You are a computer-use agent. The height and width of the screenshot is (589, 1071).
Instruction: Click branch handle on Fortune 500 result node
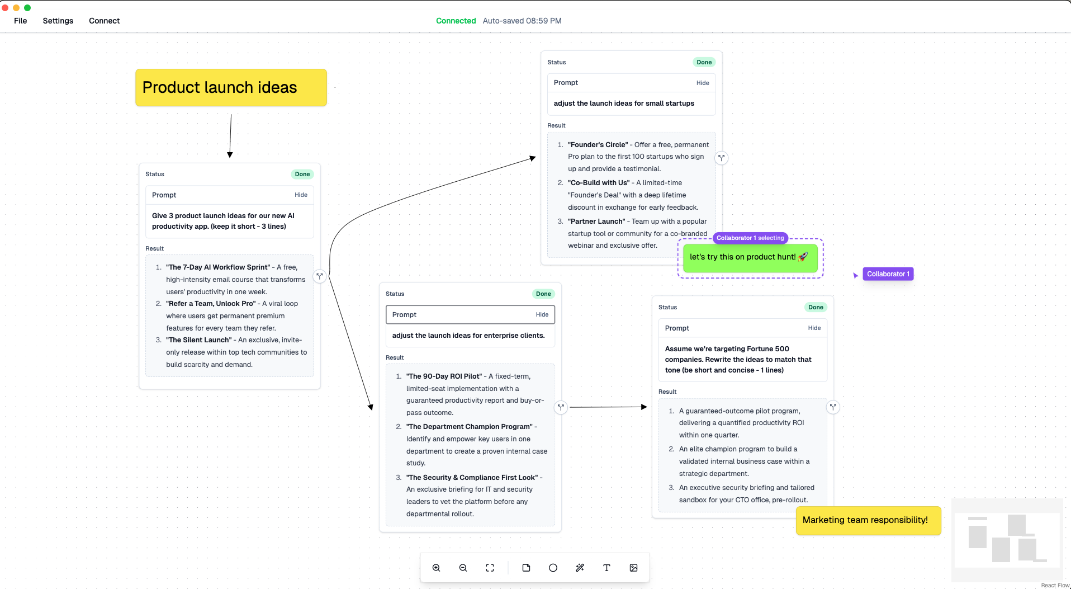(833, 407)
